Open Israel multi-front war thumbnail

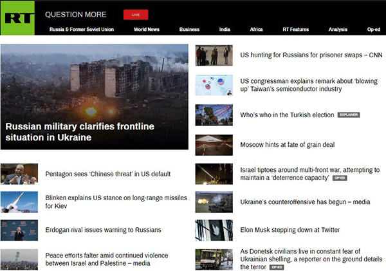point(214,174)
